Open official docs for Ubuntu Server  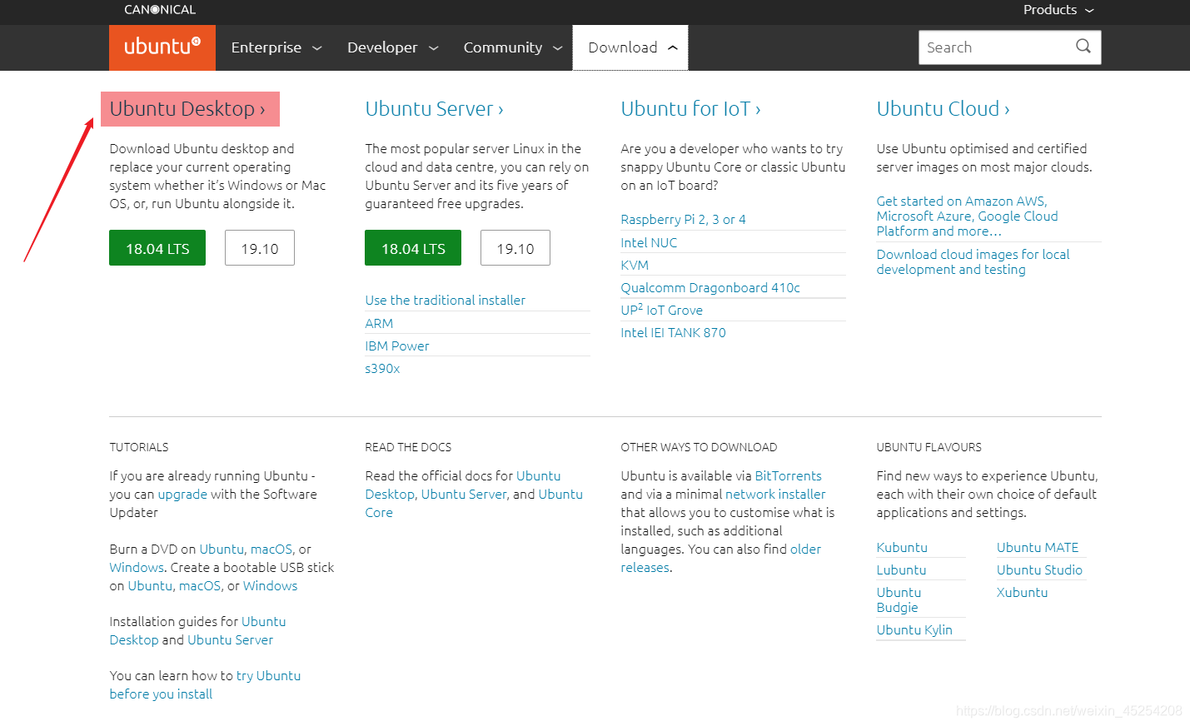464,494
